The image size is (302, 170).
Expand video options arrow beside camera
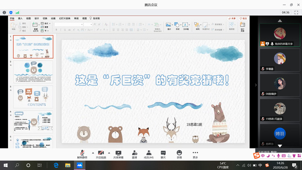109,153
